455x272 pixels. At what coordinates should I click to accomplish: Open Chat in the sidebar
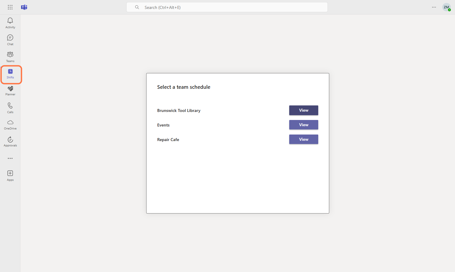point(10,40)
